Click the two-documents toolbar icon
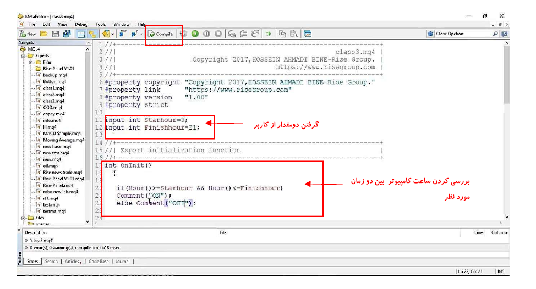536x289 pixels. pos(282,34)
